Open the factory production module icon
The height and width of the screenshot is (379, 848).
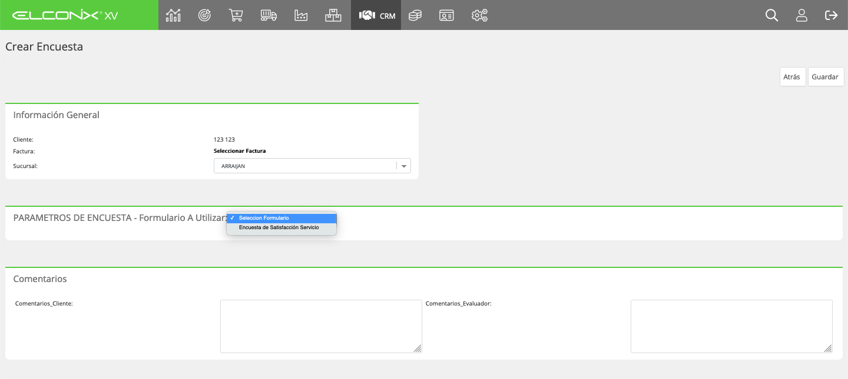[301, 15]
